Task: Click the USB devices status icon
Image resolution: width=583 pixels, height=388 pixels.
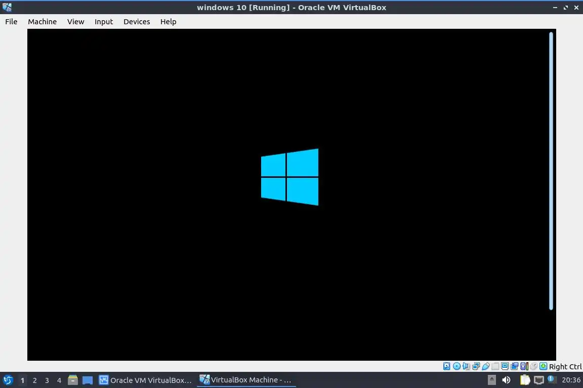Action: click(x=486, y=366)
